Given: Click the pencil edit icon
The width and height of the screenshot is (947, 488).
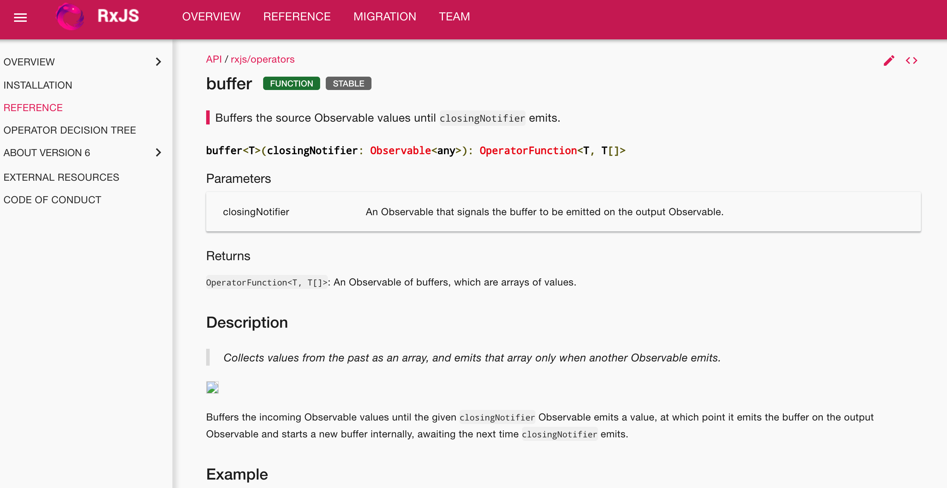Looking at the screenshot, I should [889, 60].
